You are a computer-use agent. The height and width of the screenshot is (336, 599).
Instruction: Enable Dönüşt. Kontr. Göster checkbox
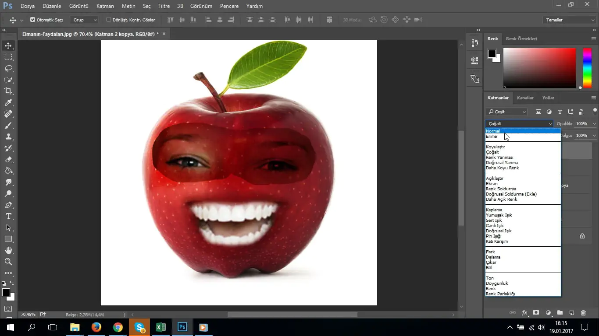(x=109, y=20)
